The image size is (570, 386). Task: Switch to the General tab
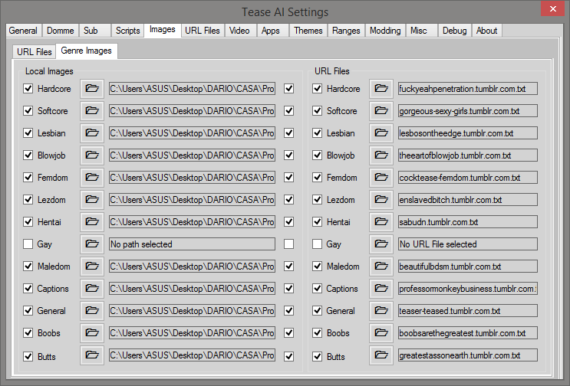tap(23, 31)
